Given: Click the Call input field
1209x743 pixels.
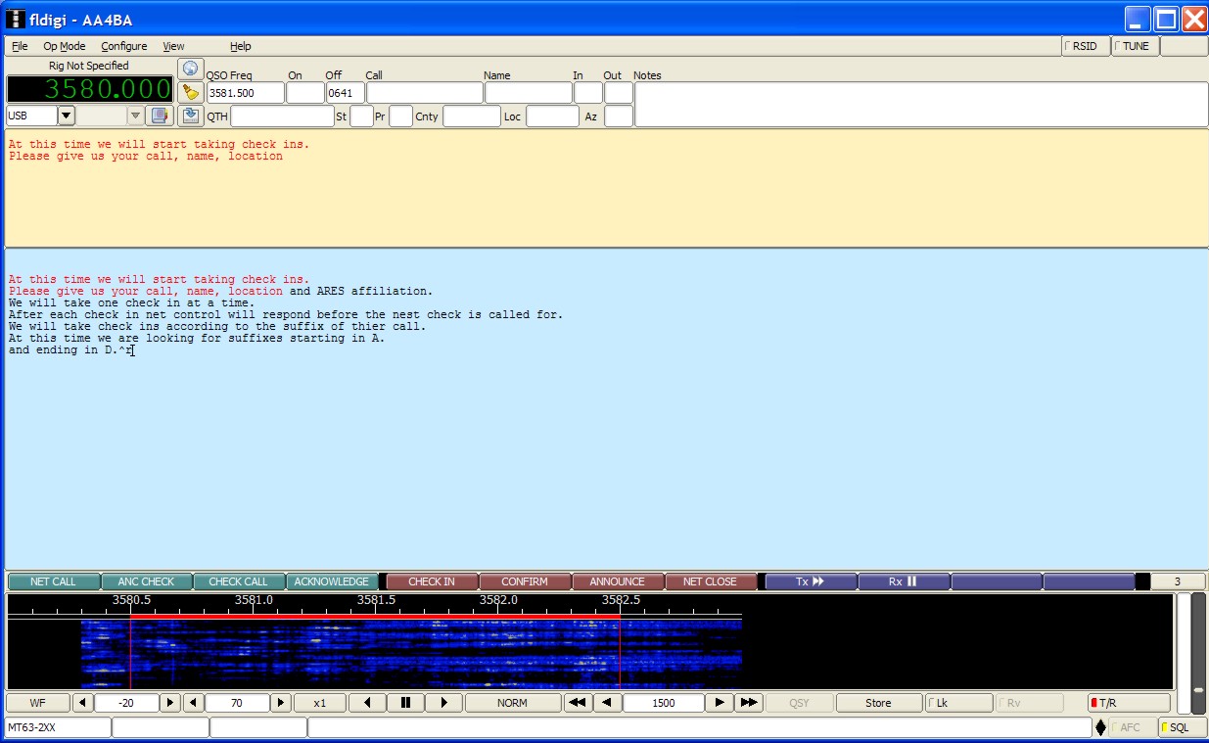Looking at the screenshot, I should click(424, 93).
